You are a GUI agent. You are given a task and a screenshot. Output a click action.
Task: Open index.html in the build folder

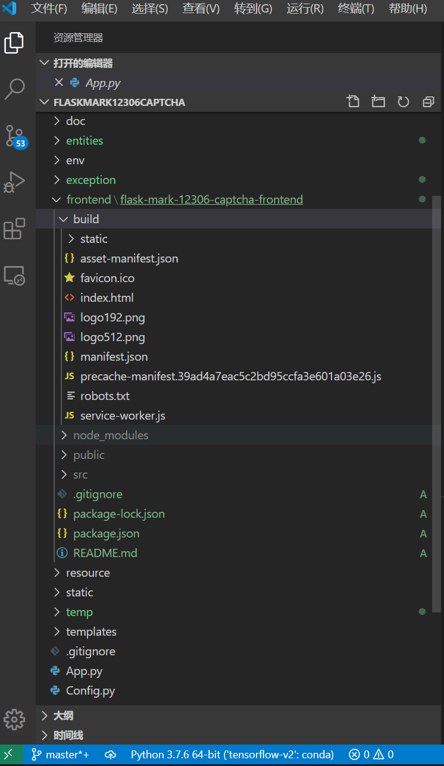tap(107, 298)
